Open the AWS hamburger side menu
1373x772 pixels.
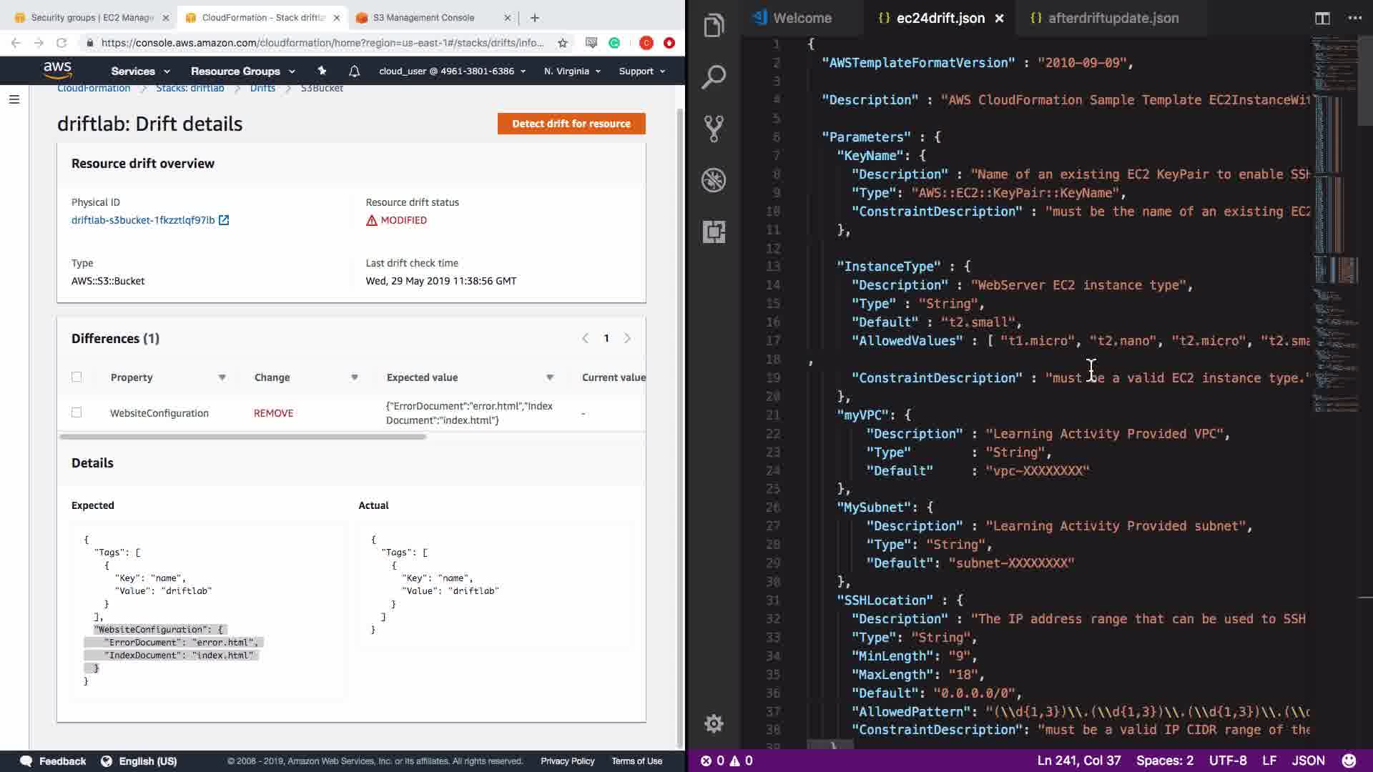point(14,99)
